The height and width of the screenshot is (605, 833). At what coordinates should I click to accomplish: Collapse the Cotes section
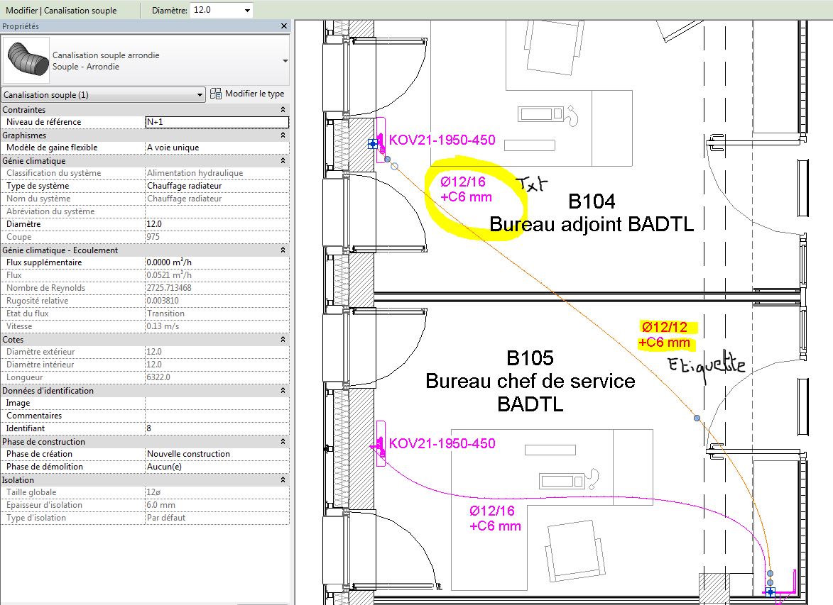[283, 340]
